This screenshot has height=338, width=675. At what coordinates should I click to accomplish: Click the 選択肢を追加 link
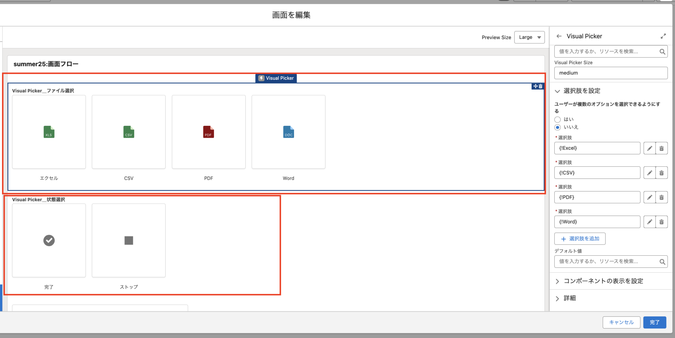coord(580,239)
